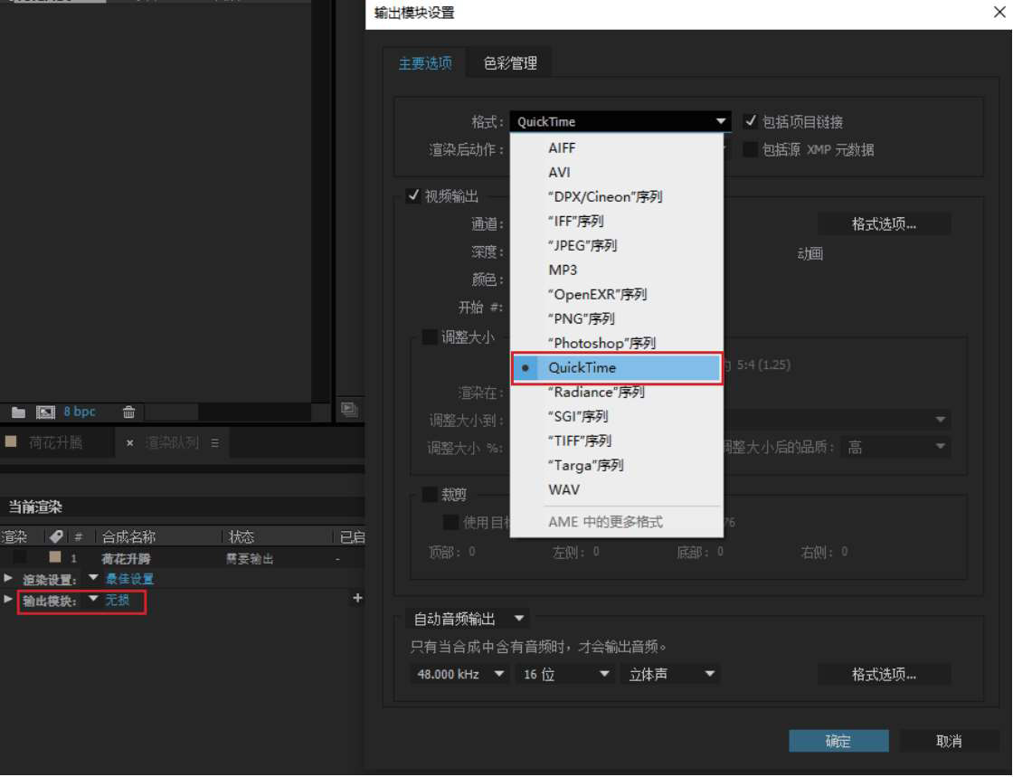1013x777 pixels.
Task: Toggle the 包括项目链接 checkbox
Action: point(750,121)
